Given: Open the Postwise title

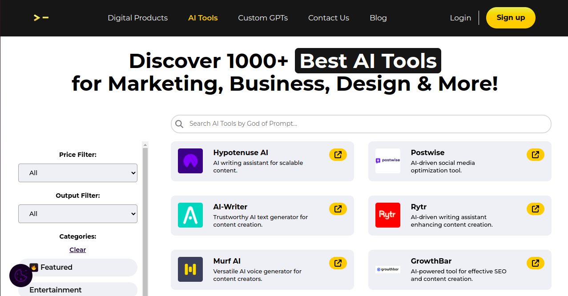Looking at the screenshot, I should pos(427,152).
